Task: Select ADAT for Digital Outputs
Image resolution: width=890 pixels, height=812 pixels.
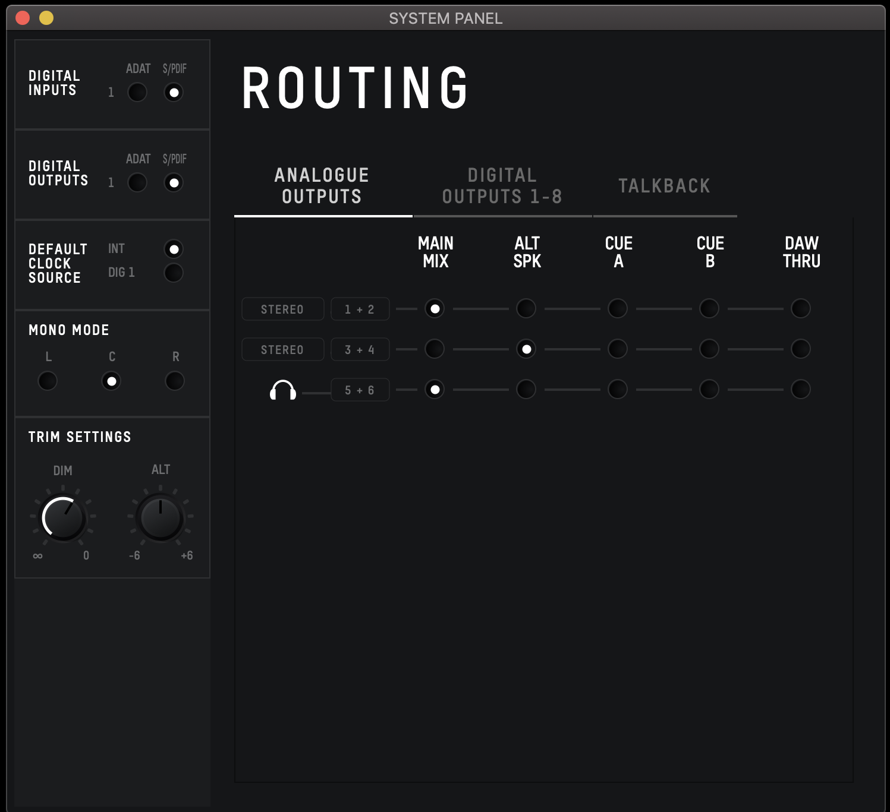Action: pyautogui.click(x=137, y=182)
